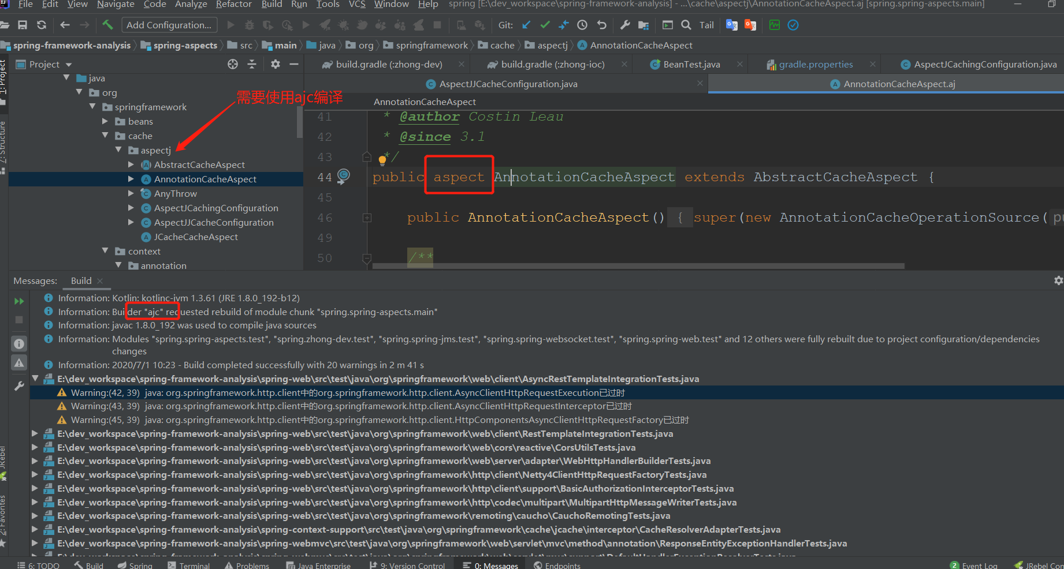Open the 9: Version Control tool window
This screenshot has height=569, width=1064.
[x=407, y=564]
